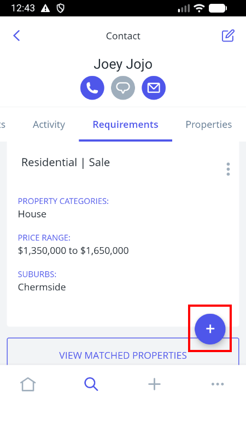Open the Properties tab
246x421 pixels.
(209, 125)
